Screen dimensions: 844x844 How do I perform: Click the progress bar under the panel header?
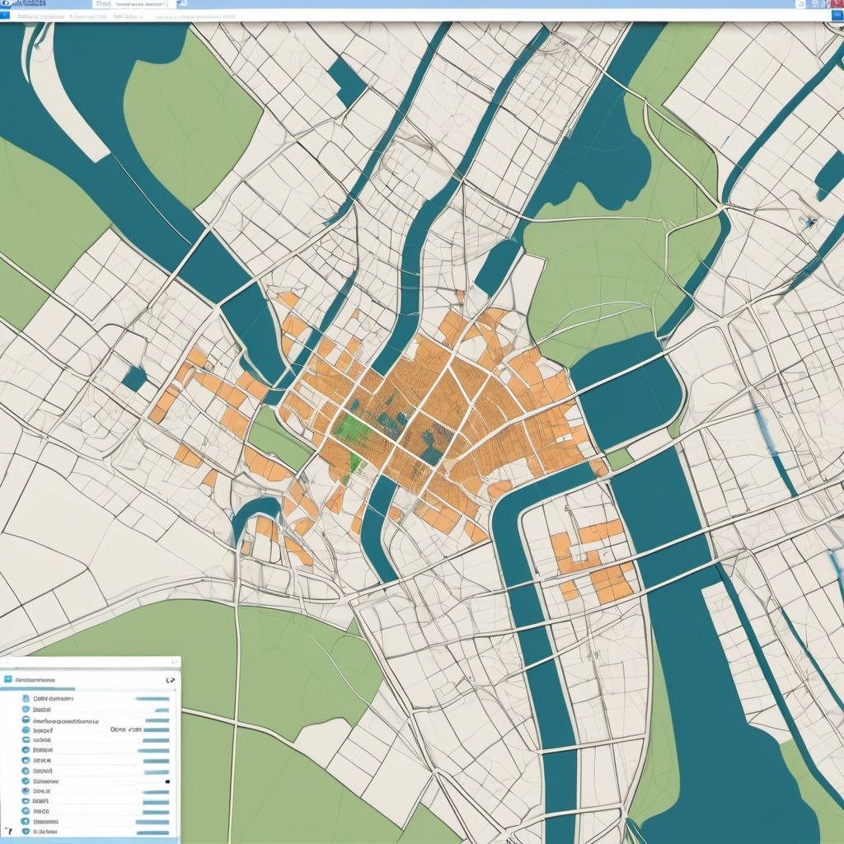tap(38, 688)
